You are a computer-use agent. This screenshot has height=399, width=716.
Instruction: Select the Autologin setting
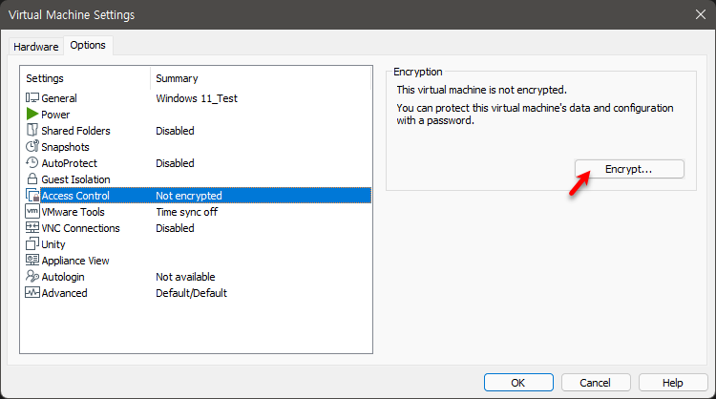coord(63,277)
